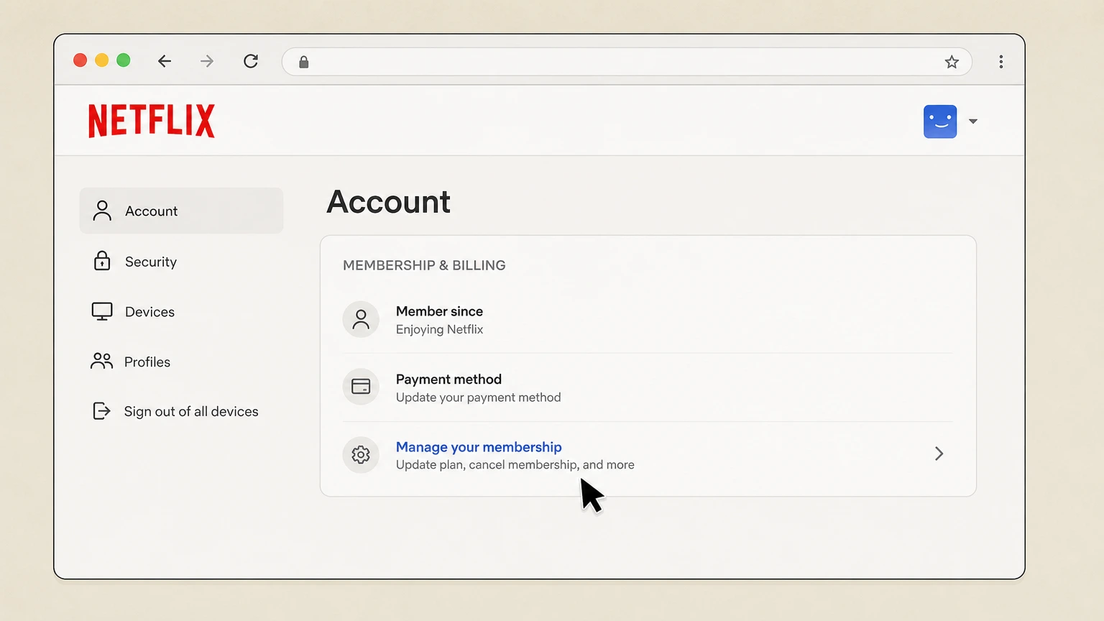Click the browser back arrow

click(165, 61)
